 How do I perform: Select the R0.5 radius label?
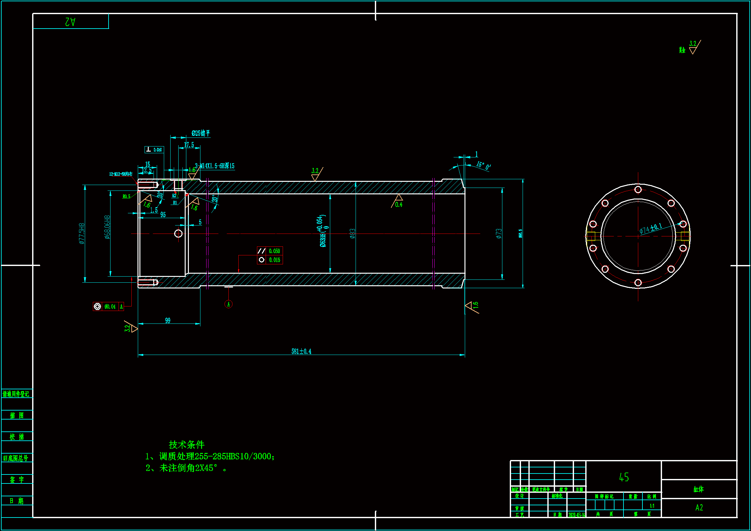click(x=126, y=196)
